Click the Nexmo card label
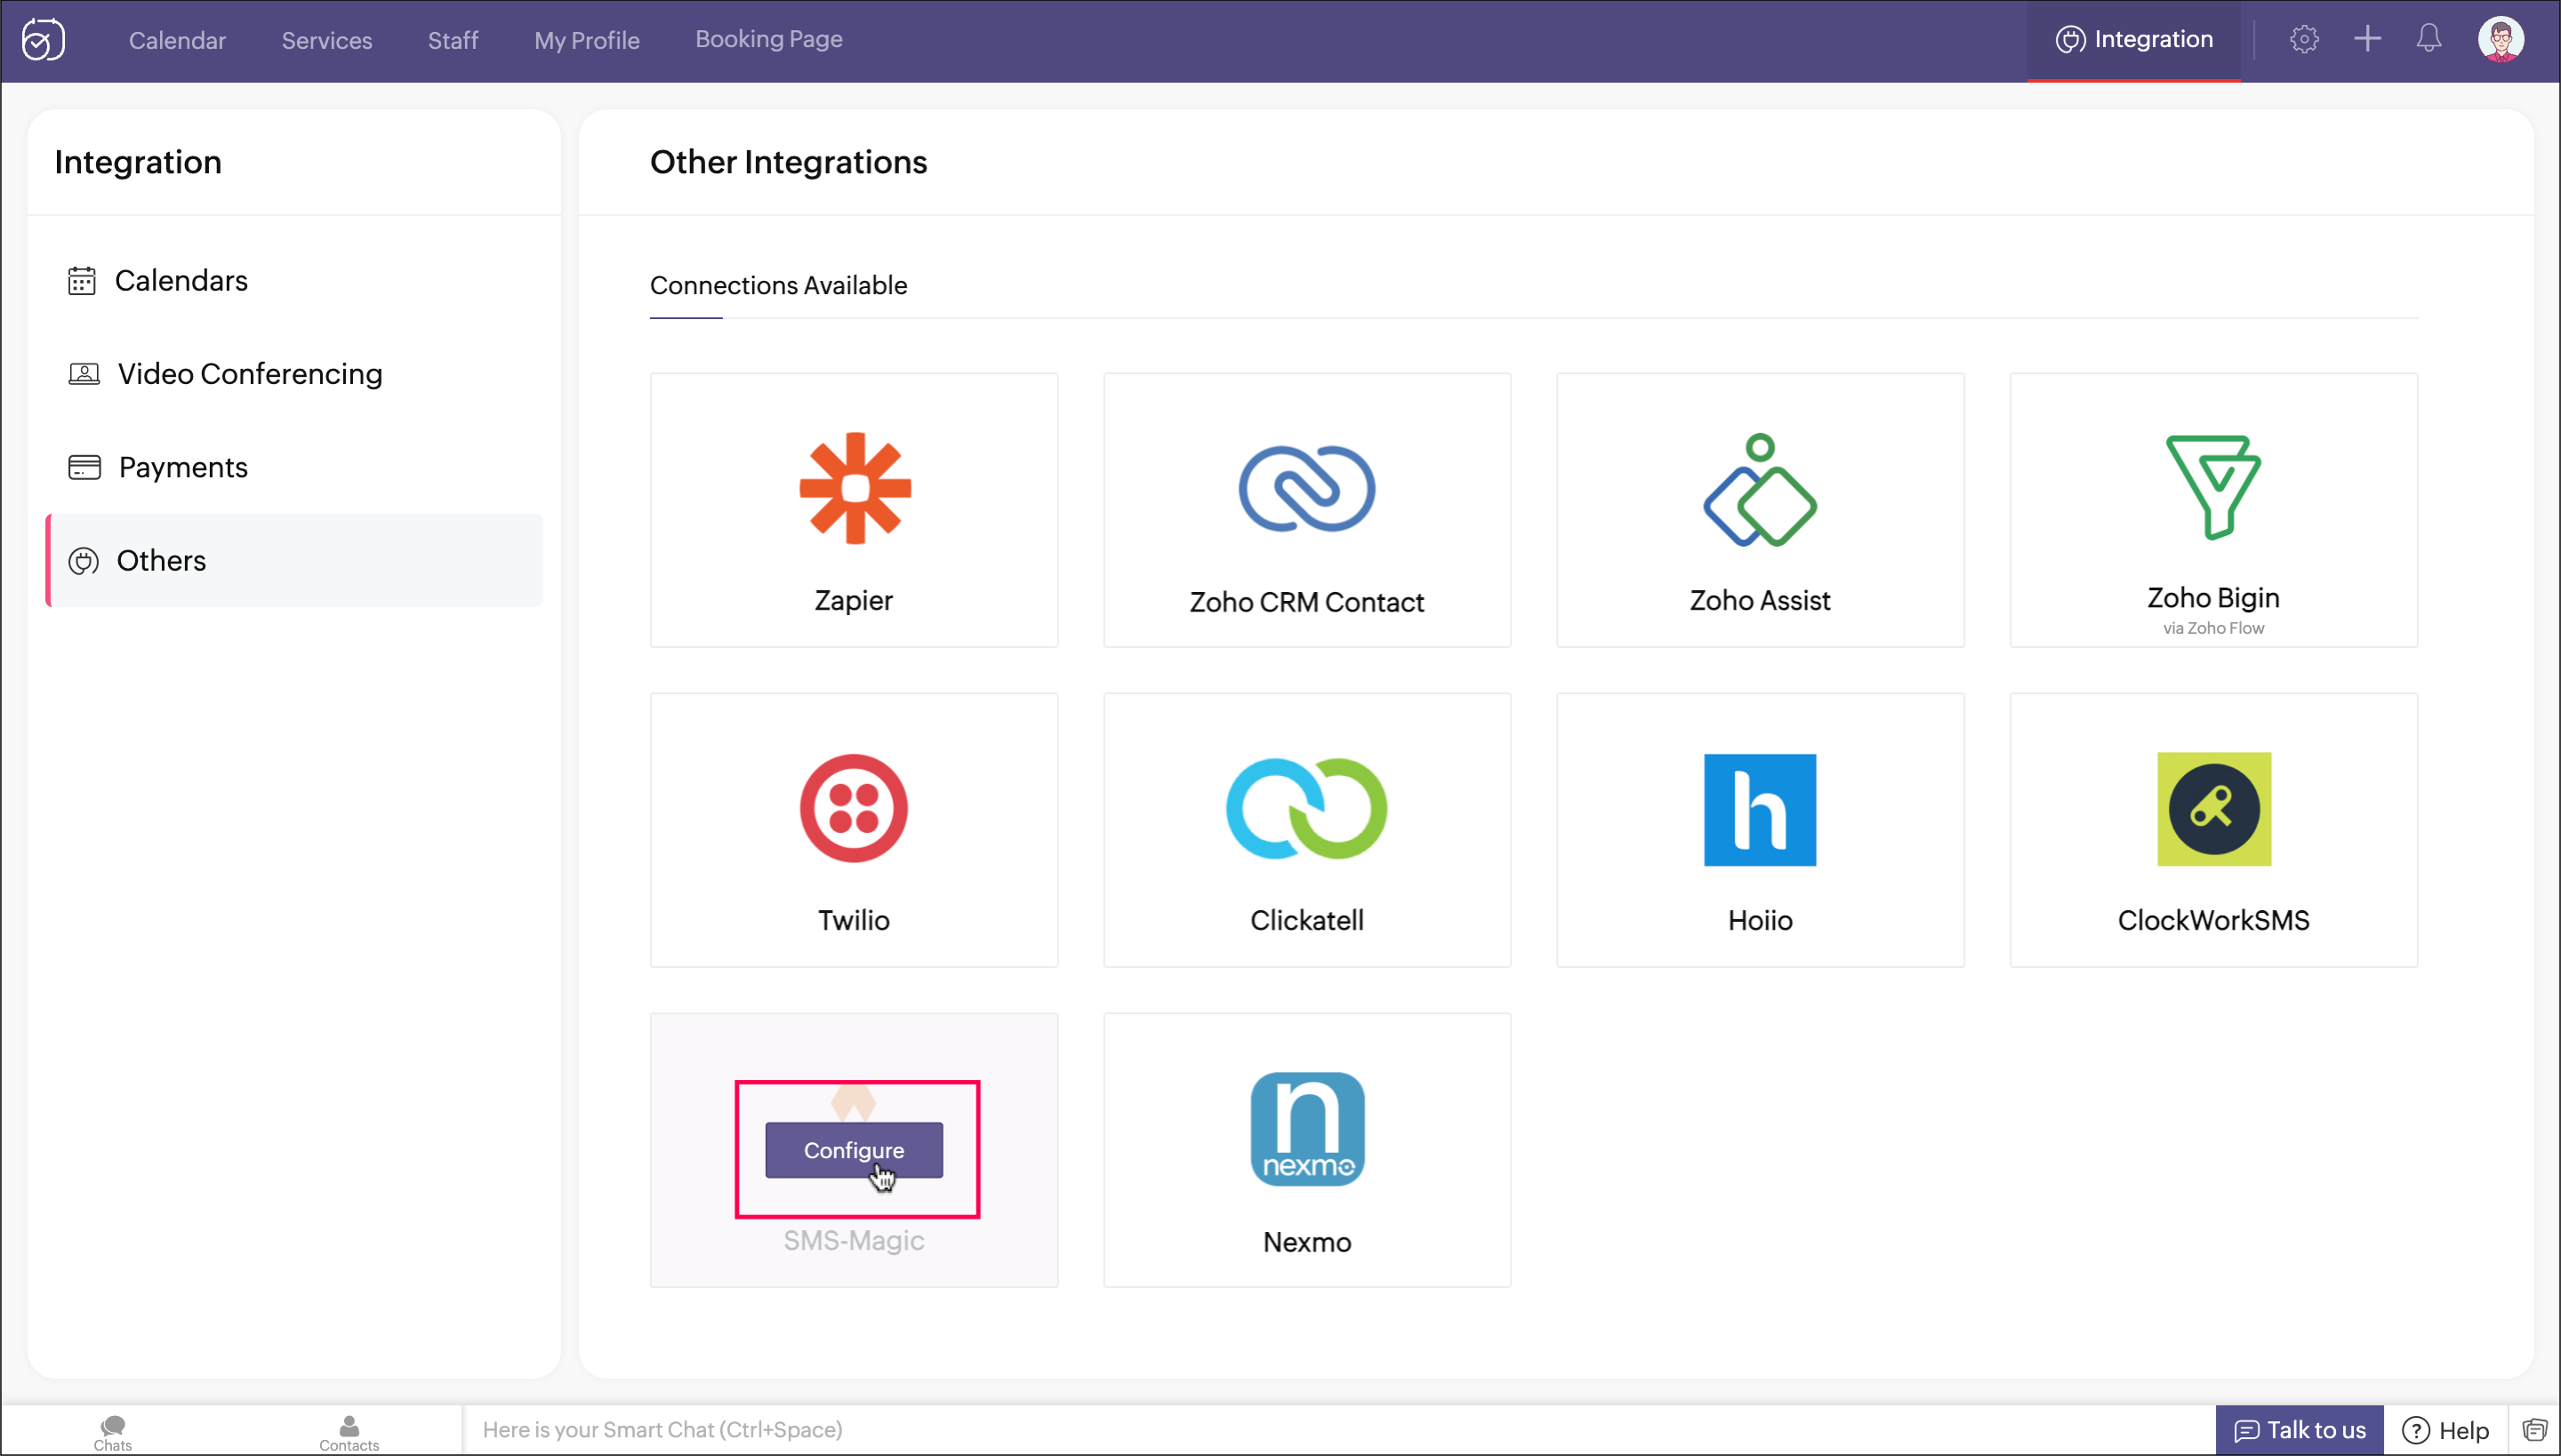2561x1456 pixels. coord(1306,1242)
